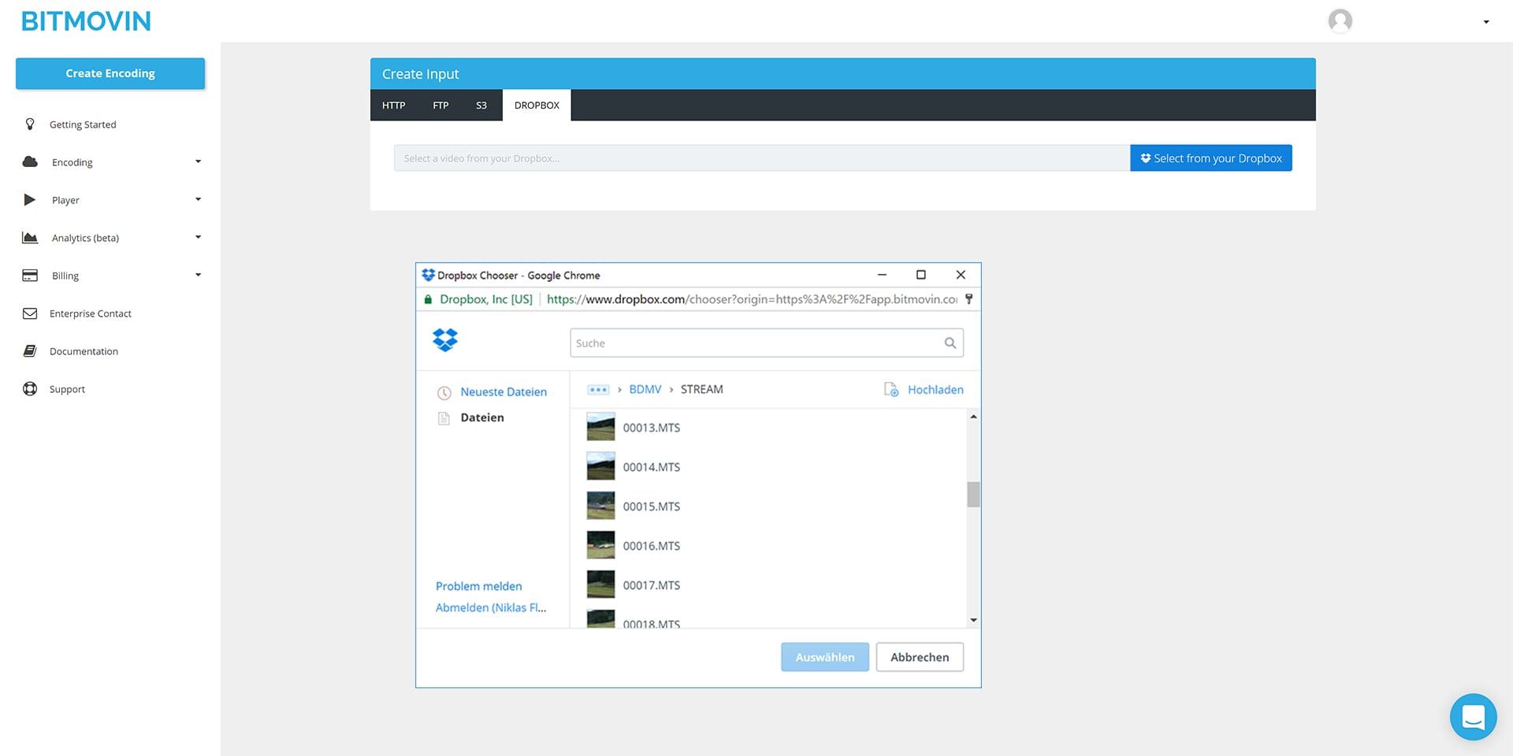Switch to the FTP tab

(441, 105)
